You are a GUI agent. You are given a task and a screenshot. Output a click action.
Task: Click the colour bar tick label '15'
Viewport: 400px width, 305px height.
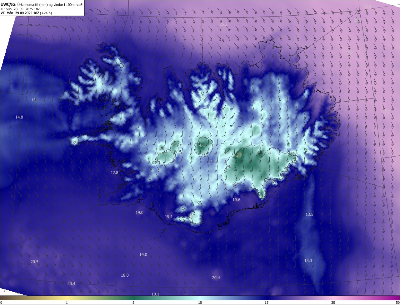point(267,303)
